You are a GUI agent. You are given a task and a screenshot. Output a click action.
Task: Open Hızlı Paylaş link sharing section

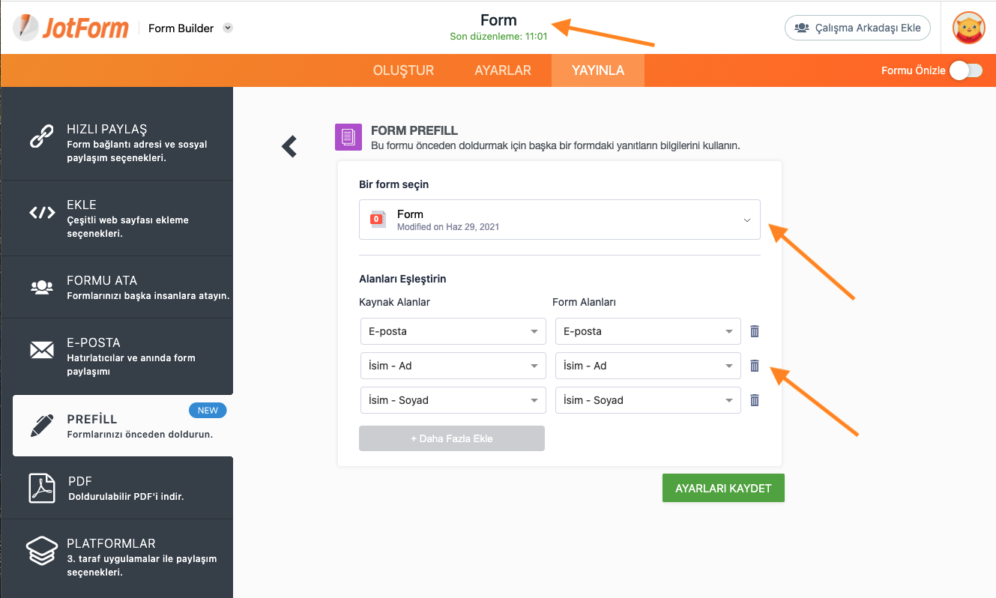(x=117, y=142)
